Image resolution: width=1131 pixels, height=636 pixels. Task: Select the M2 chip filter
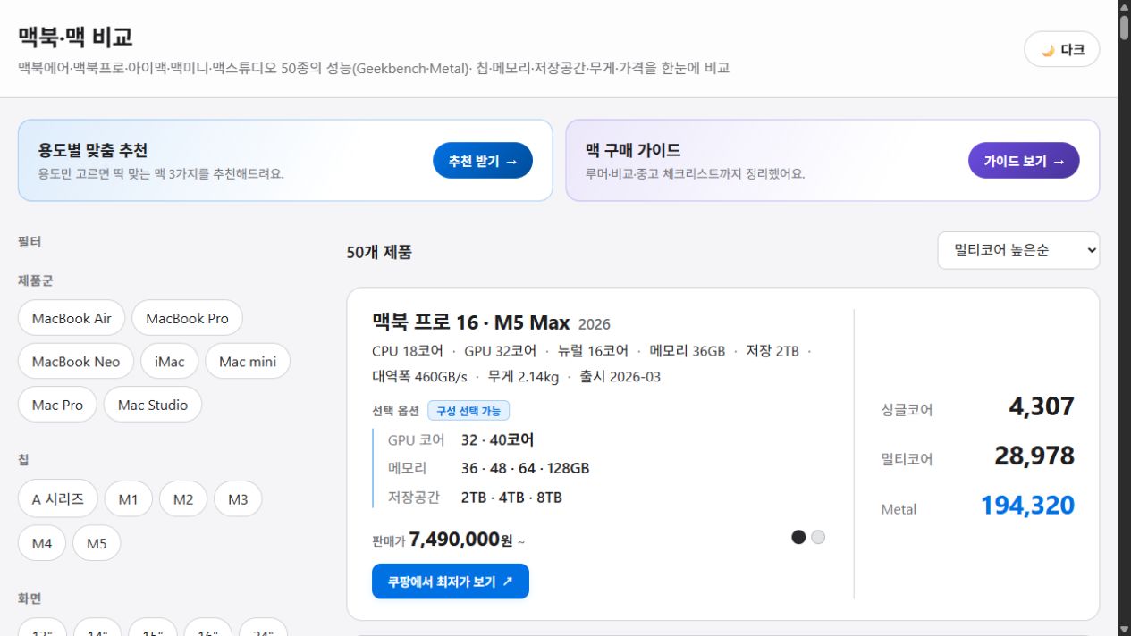[183, 499]
